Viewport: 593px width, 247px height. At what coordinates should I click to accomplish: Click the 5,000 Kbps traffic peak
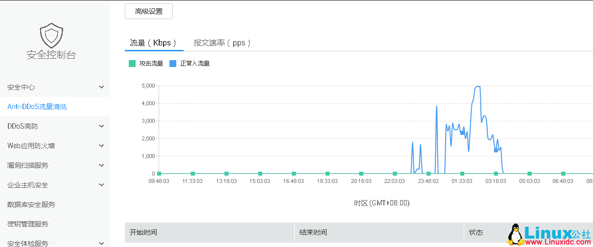click(478, 87)
